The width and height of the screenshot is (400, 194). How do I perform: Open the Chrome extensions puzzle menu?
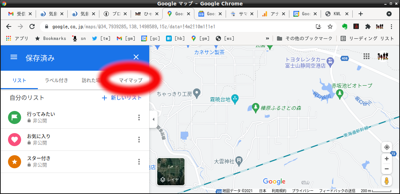368,26
